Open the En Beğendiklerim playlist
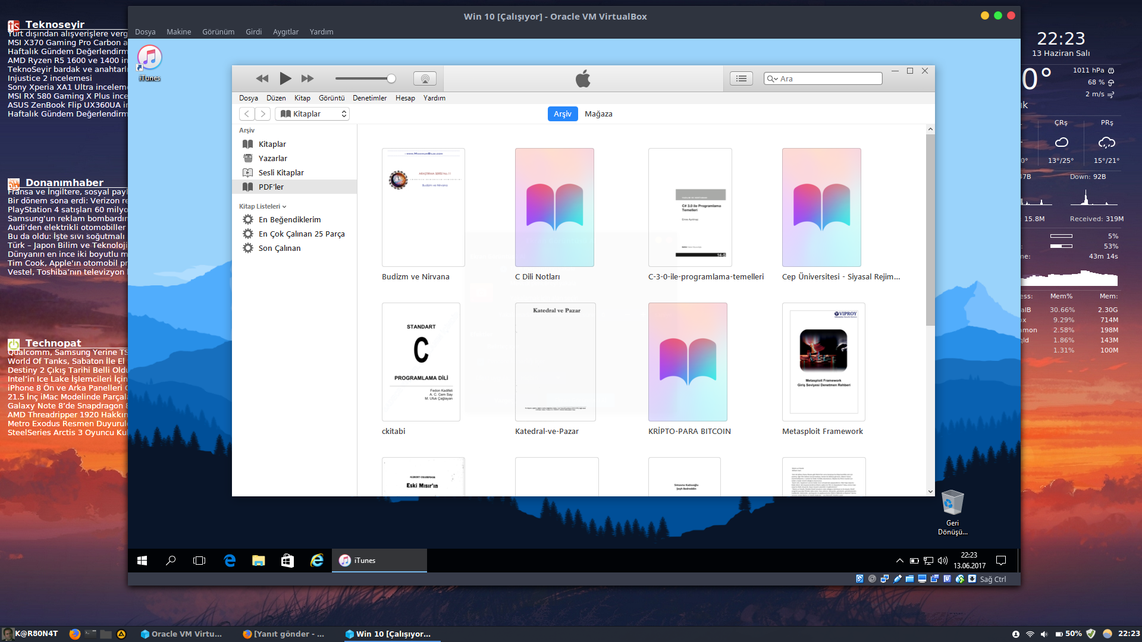 point(294,219)
